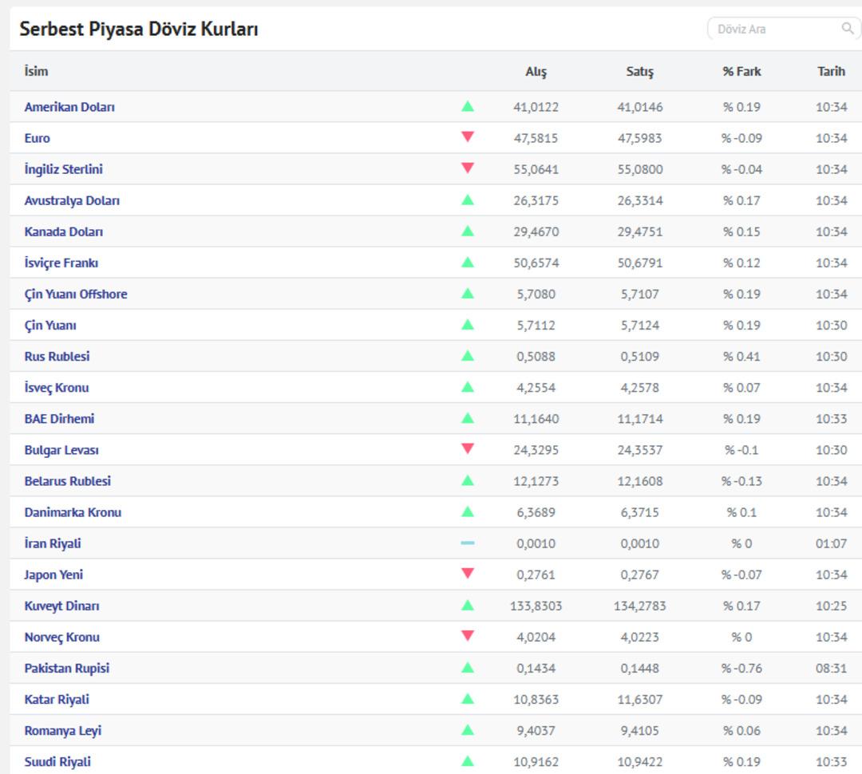
Task: Select the 08:31 time value
Action: click(x=831, y=669)
